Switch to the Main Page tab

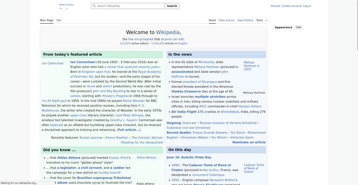tap(47, 20)
